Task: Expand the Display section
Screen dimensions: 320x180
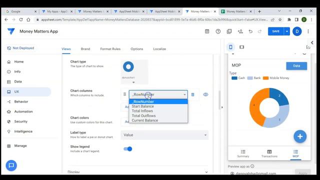Action: pyautogui.click(x=138, y=172)
